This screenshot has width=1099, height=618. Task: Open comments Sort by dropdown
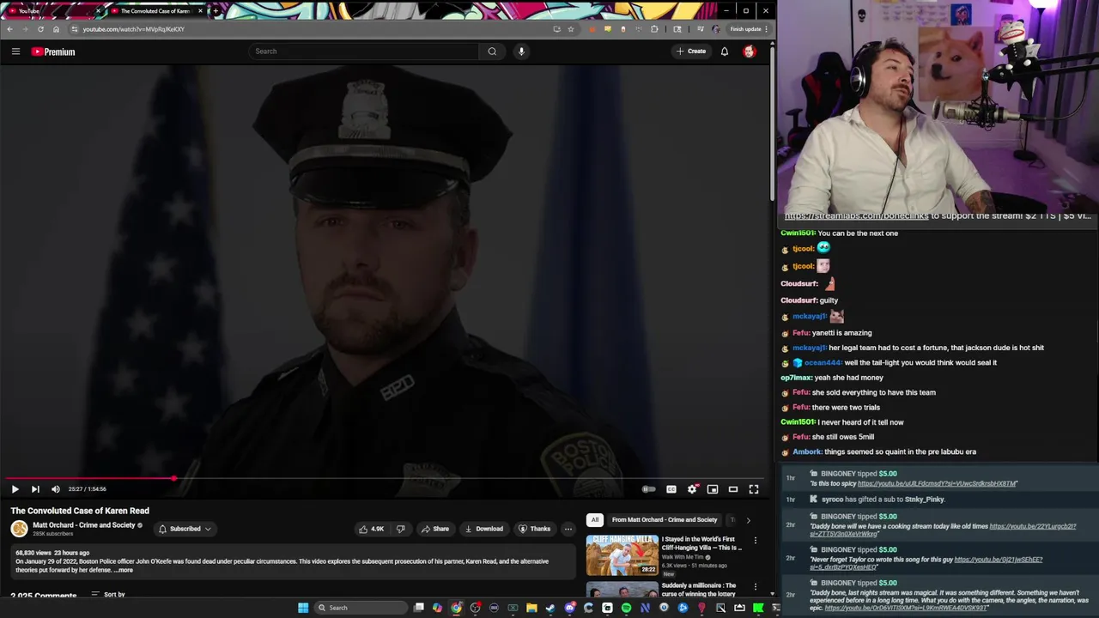108,594
